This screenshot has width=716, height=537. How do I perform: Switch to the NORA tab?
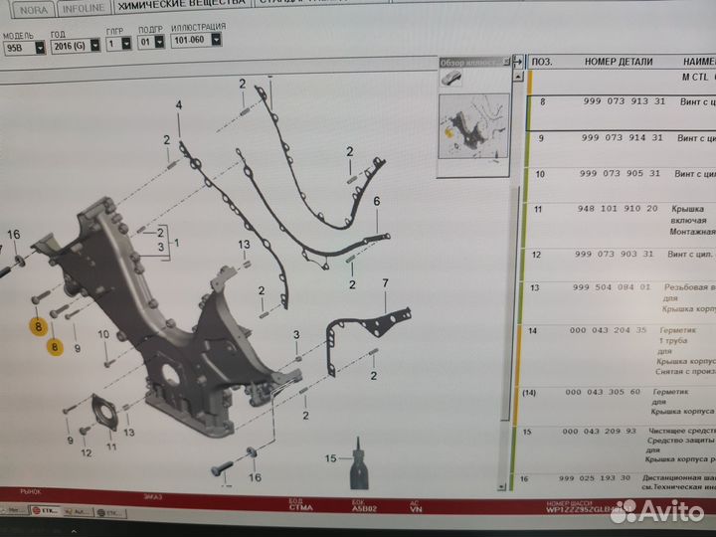click(28, 6)
